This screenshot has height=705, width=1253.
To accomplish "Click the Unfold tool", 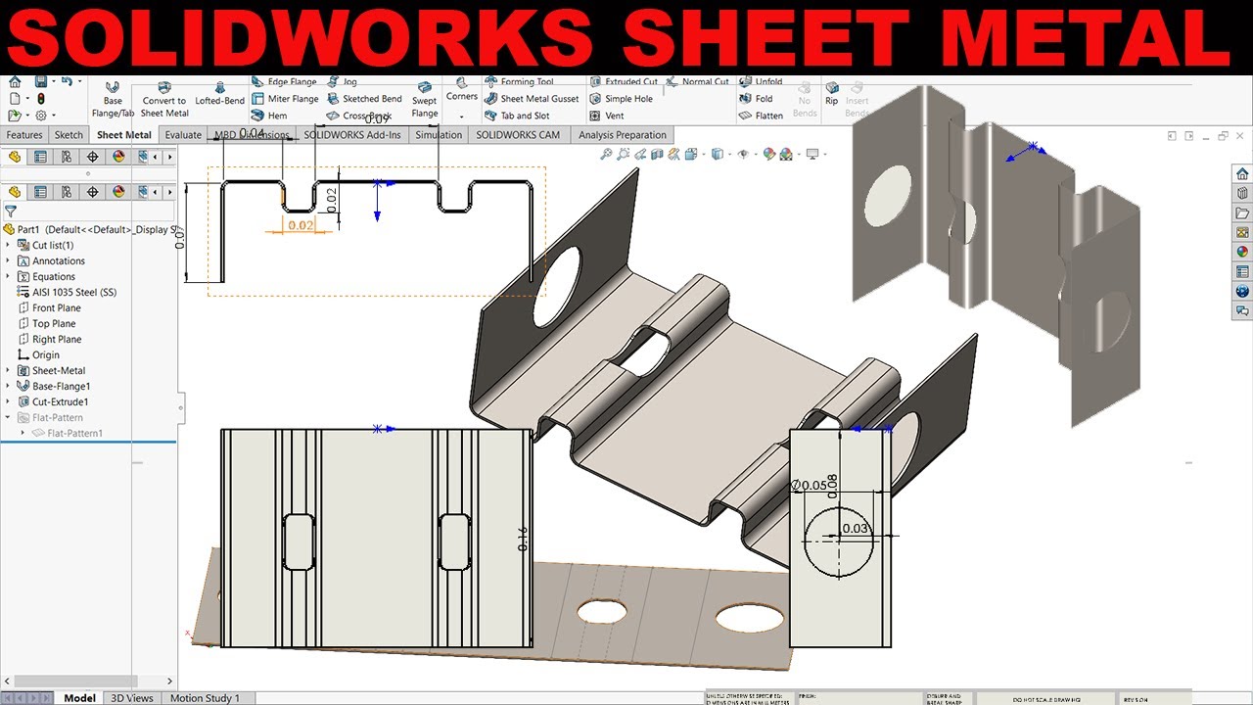I will [761, 82].
